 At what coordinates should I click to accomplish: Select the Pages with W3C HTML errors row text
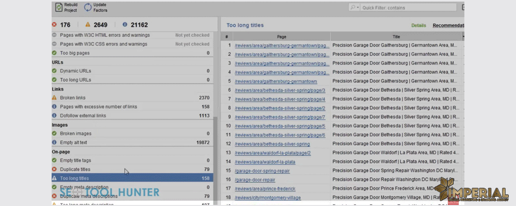click(105, 35)
